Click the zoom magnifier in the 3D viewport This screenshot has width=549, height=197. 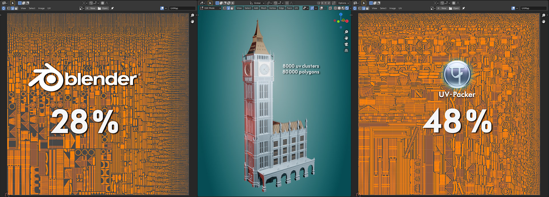(346, 32)
